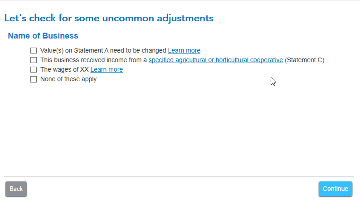
Task: Open Learn more link for Statement A
Action: click(x=184, y=51)
